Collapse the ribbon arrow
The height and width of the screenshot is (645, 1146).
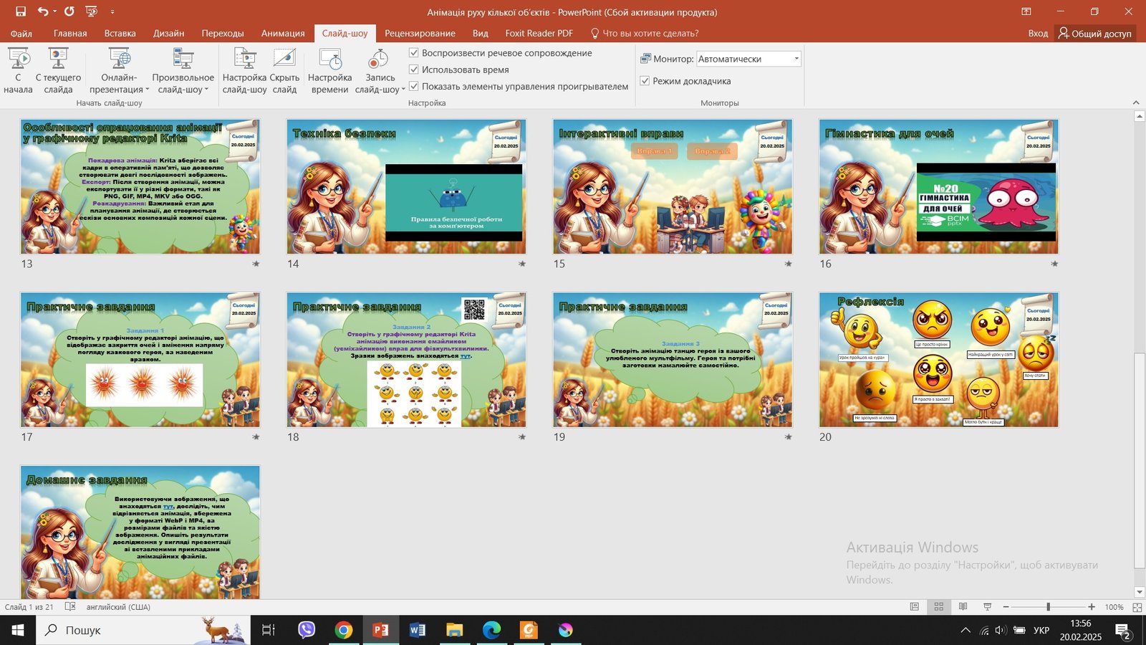click(1136, 102)
